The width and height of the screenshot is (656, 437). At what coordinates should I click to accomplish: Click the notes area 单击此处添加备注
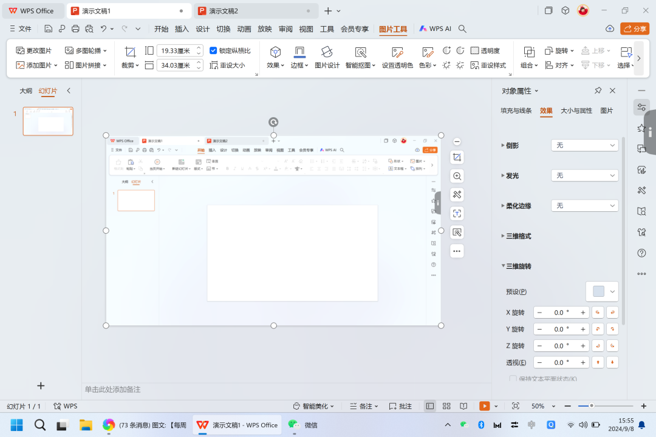tap(112, 389)
